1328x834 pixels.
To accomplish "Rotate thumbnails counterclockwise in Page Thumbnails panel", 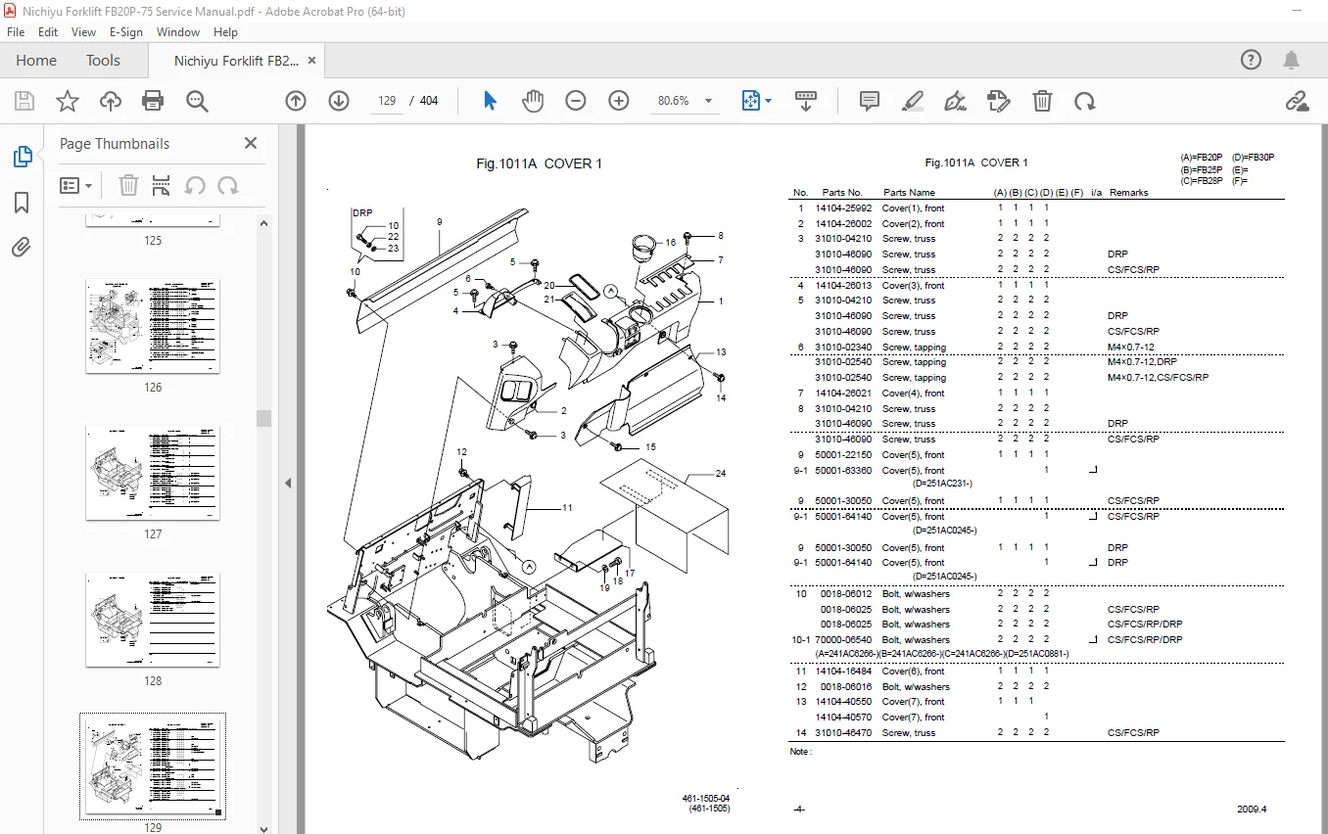I will point(195,185).
